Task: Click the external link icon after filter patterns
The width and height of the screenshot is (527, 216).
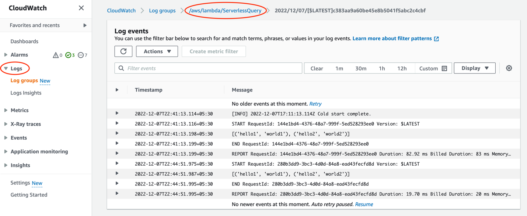Action: 436,39
